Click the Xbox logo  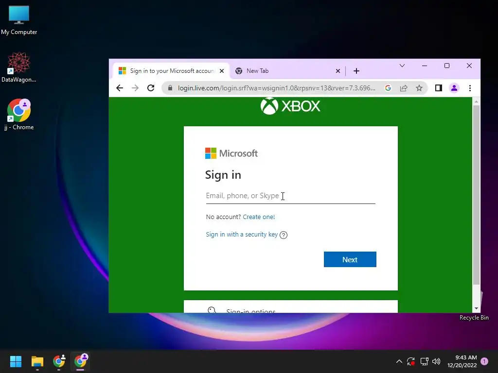290,106
